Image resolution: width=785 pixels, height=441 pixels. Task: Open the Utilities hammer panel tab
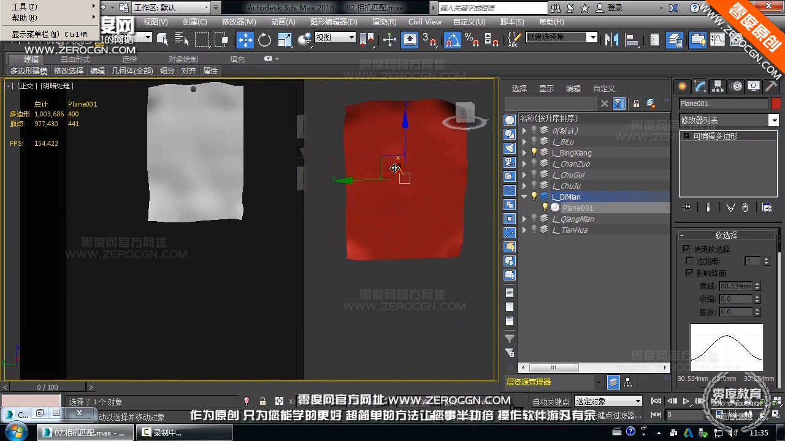(772, 86)
